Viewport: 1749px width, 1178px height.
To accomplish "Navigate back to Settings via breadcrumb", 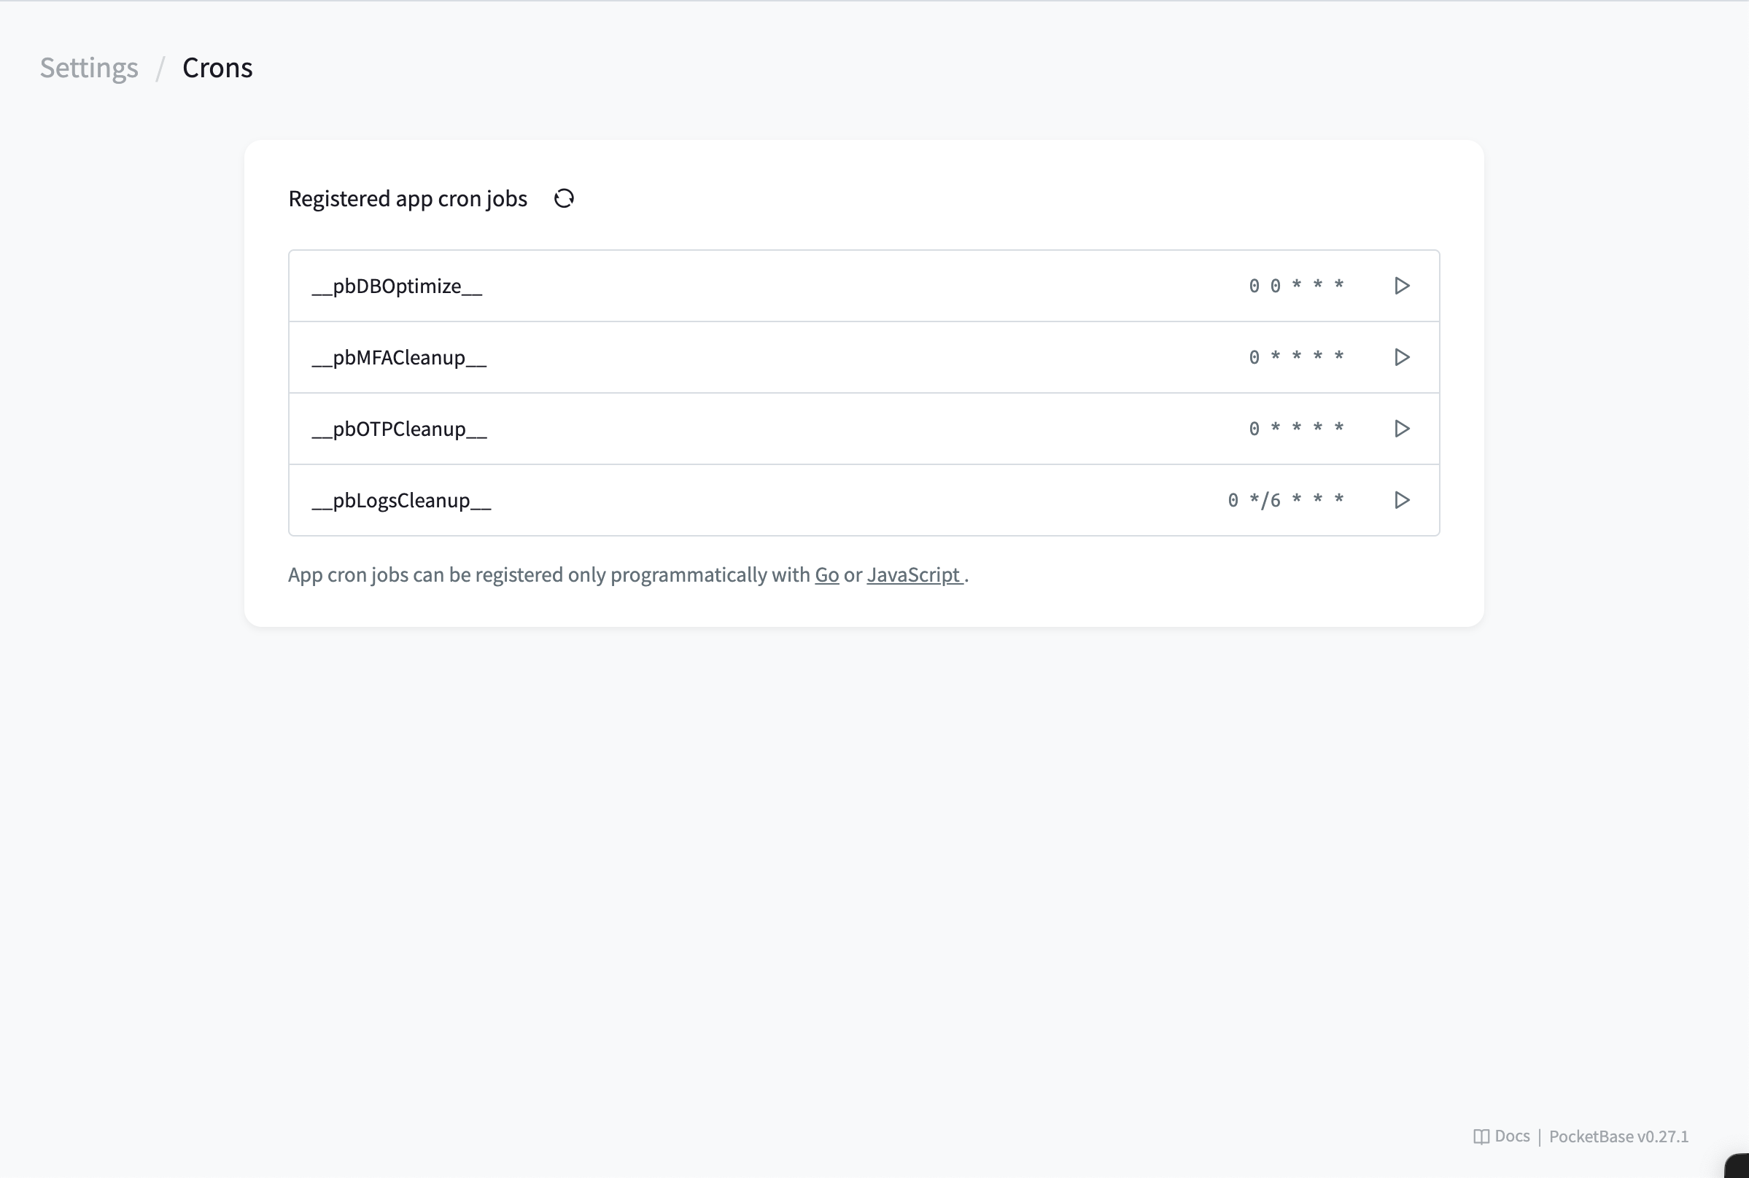I will [89, 68].
